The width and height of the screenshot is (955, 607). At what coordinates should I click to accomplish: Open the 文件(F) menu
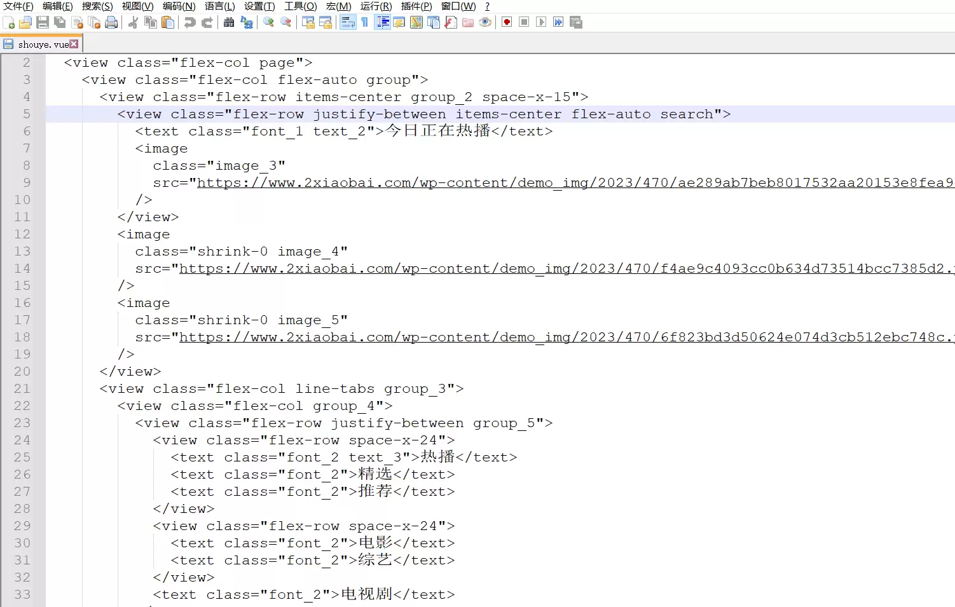tap(18, 6)
